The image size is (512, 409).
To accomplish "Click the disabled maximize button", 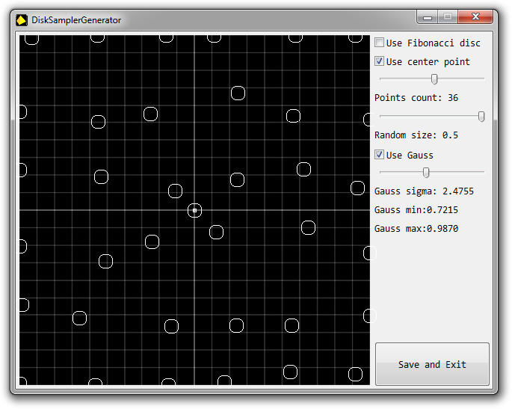I will pos(448,17).
